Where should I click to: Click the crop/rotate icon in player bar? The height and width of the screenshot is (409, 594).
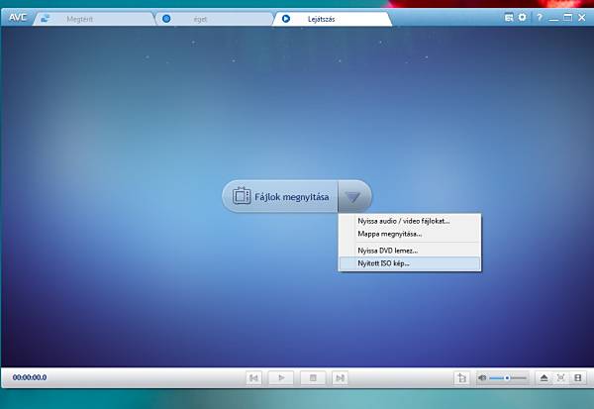pyautogui.click(x=461, y=378)
